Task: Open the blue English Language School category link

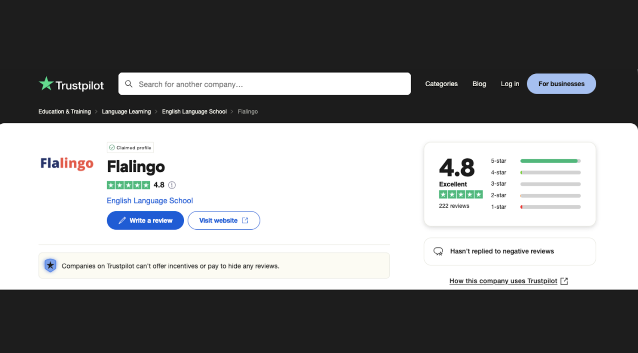Action: tap(150, 201)
